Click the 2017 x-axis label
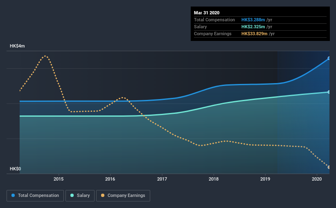This screenshot has width=336, height=208. point(162,179)
